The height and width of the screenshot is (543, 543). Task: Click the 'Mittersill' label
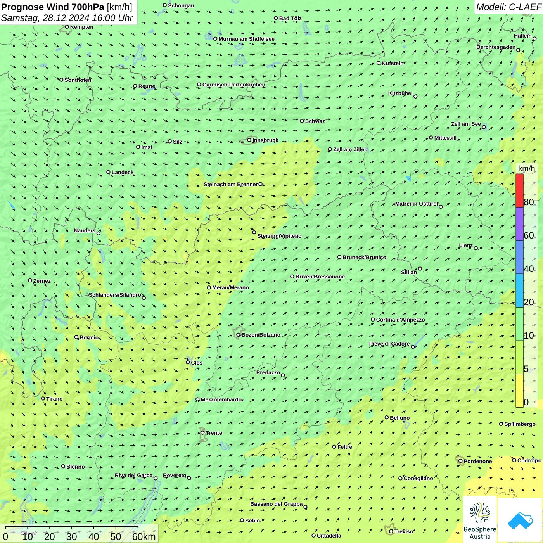445,138
